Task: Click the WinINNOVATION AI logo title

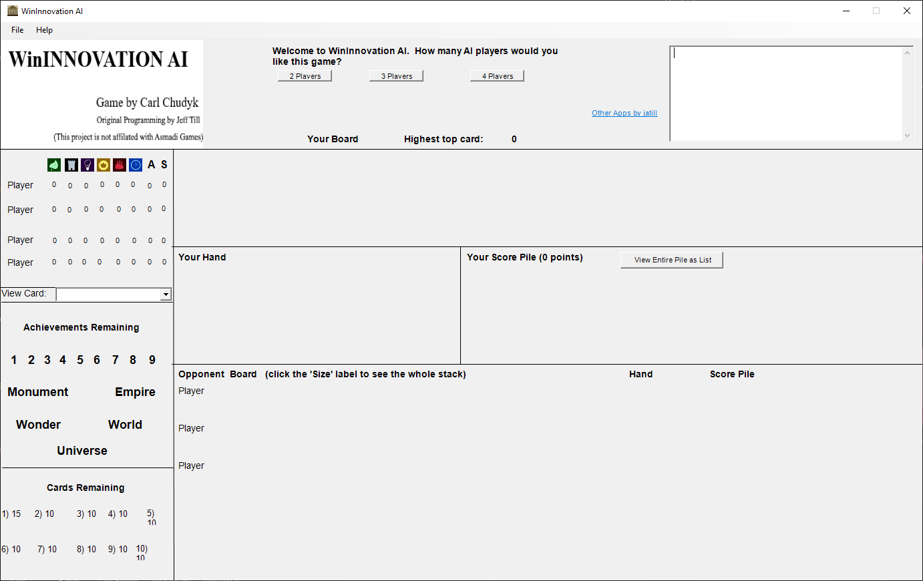Action: (x=98, y=59)
